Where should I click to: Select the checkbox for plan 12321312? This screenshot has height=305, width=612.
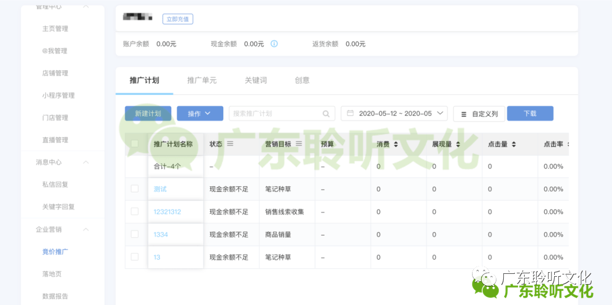point(135,211)
